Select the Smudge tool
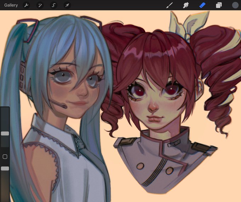241x202 pixels. [x=186, y=5]
